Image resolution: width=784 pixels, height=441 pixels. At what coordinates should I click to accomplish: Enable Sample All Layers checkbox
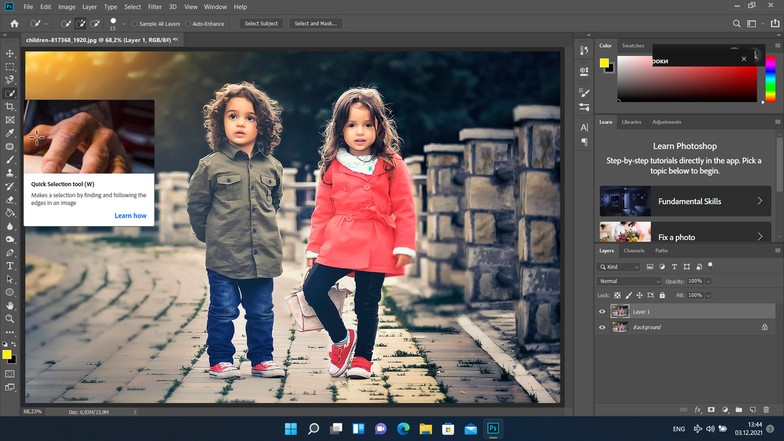coord(135,24)
